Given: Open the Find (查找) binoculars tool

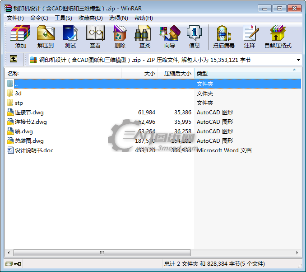Looking at the screenshot, I should click(144, 36).
